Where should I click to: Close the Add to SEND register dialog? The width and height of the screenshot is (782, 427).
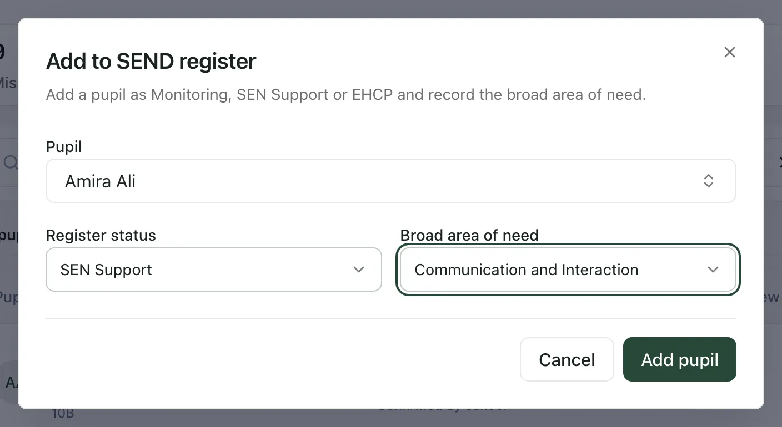tap(730, 52)
